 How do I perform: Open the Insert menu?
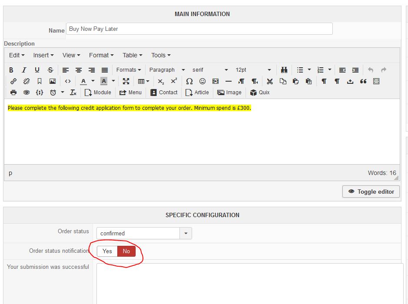(x=43, y=56)
